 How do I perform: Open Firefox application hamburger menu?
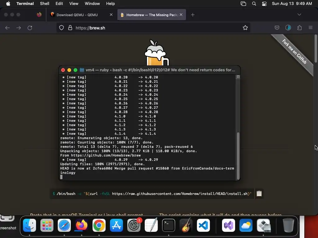click(x=311, y=28)
